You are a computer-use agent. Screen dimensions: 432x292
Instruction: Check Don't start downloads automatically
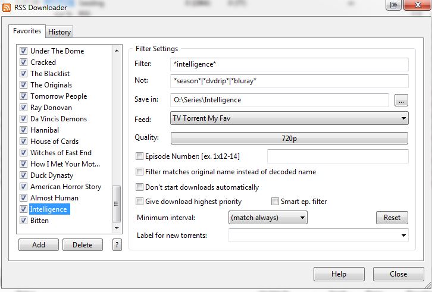click(x=140, y=187)
